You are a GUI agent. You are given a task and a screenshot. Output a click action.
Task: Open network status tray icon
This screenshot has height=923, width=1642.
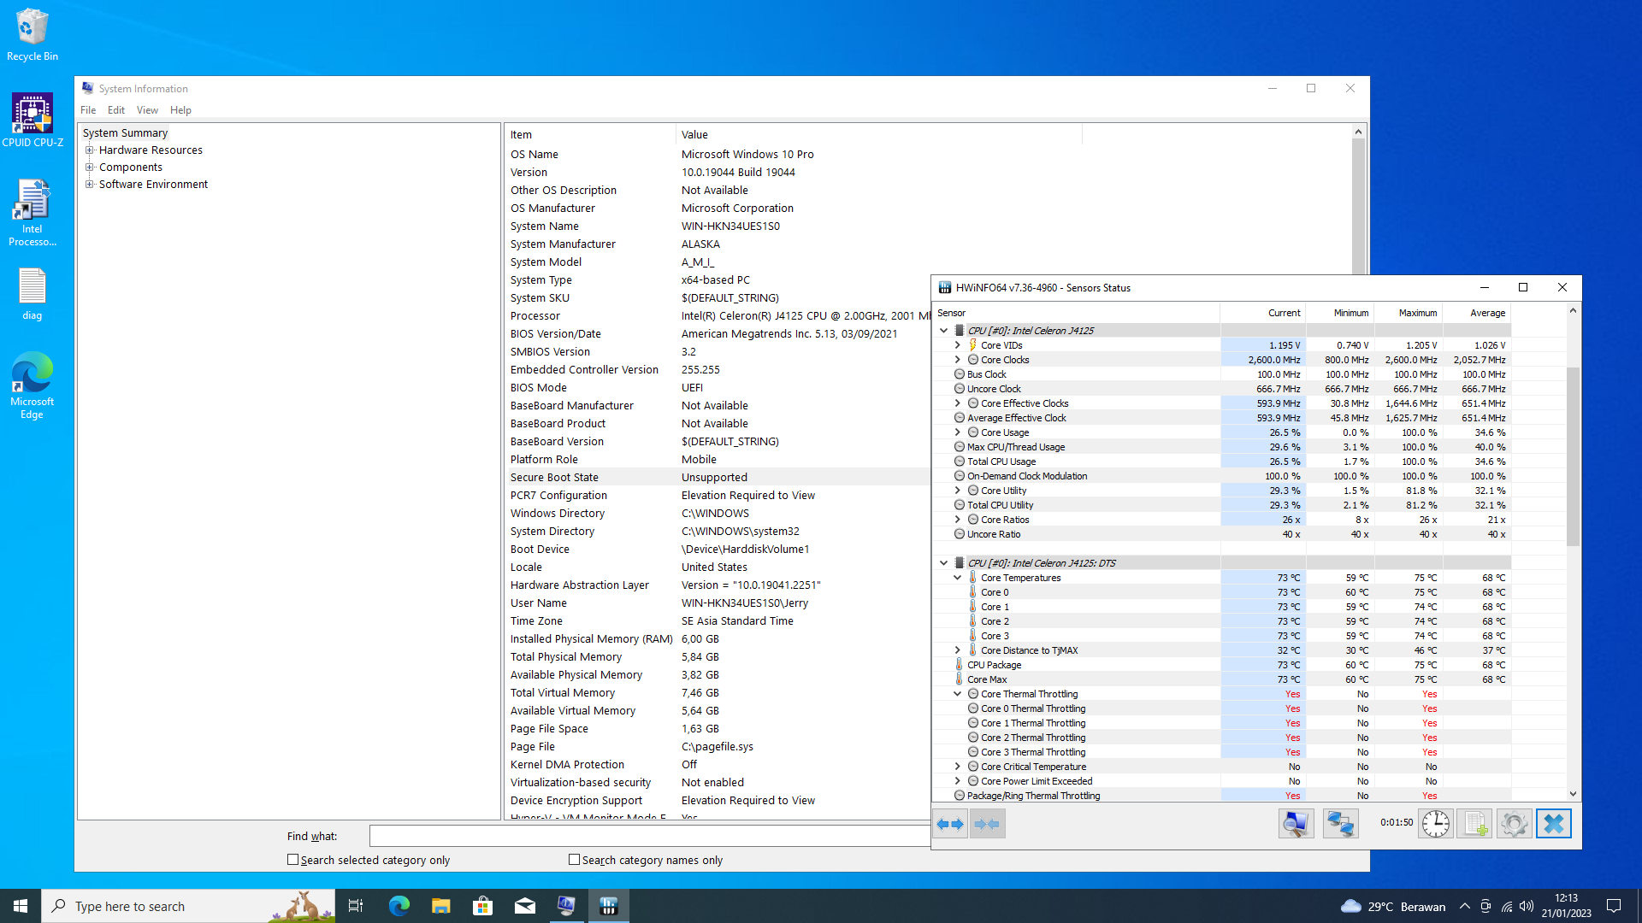[x=1506, y=906]
